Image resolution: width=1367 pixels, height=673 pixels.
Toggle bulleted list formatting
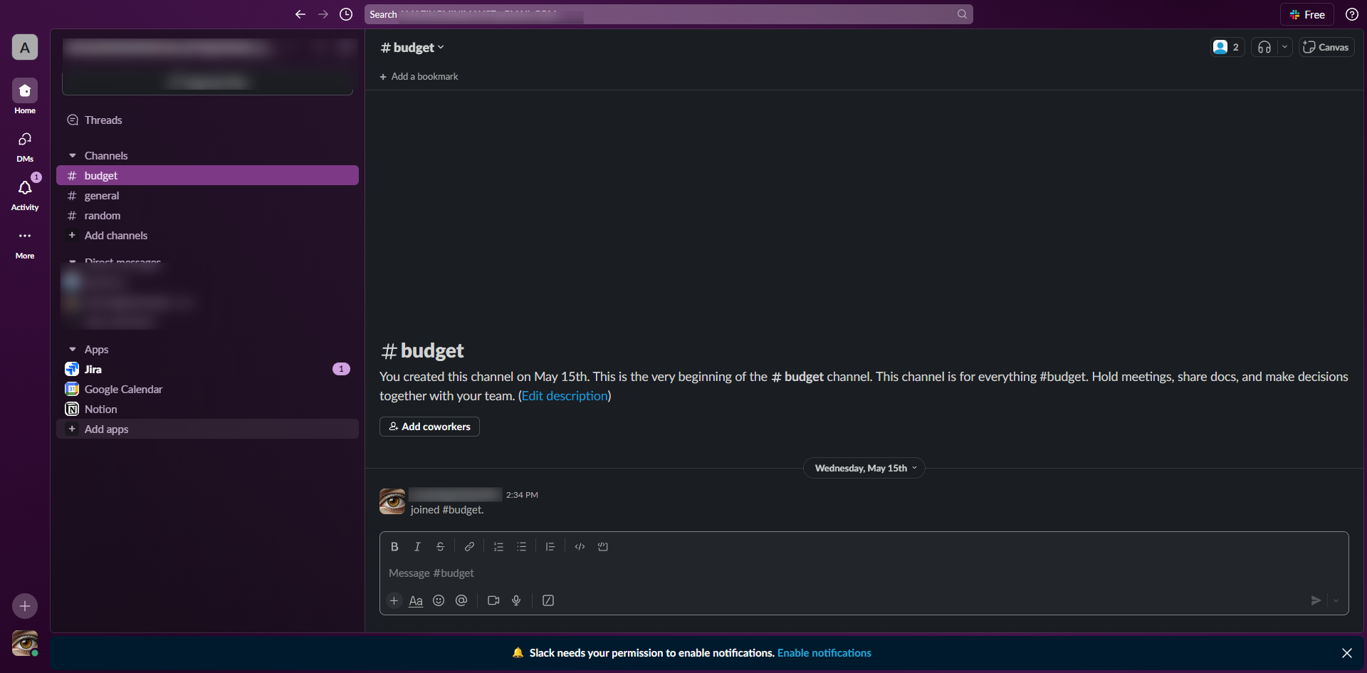tap(521, 547)
